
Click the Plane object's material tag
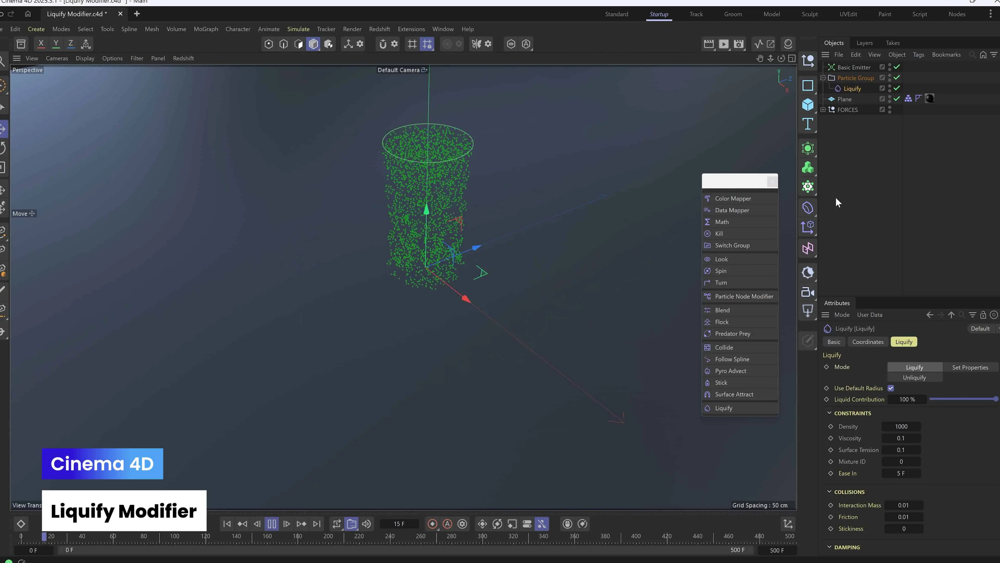pyautogui.click(x=929, y=99)
